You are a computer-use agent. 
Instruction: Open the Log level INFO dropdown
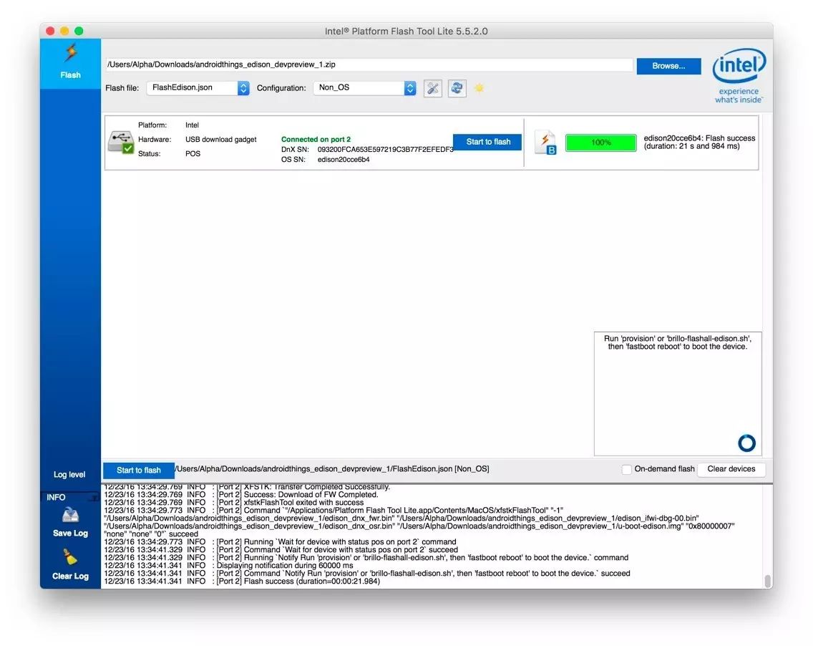click(x=69, y=497)
